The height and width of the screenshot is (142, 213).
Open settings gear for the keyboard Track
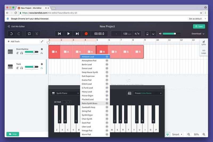click(x=42, y=64)
